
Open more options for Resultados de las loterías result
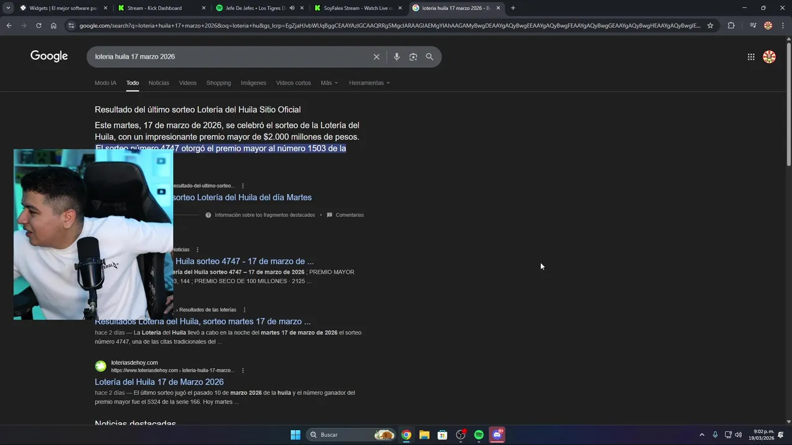pyautogui.click(x=244, y=310)
